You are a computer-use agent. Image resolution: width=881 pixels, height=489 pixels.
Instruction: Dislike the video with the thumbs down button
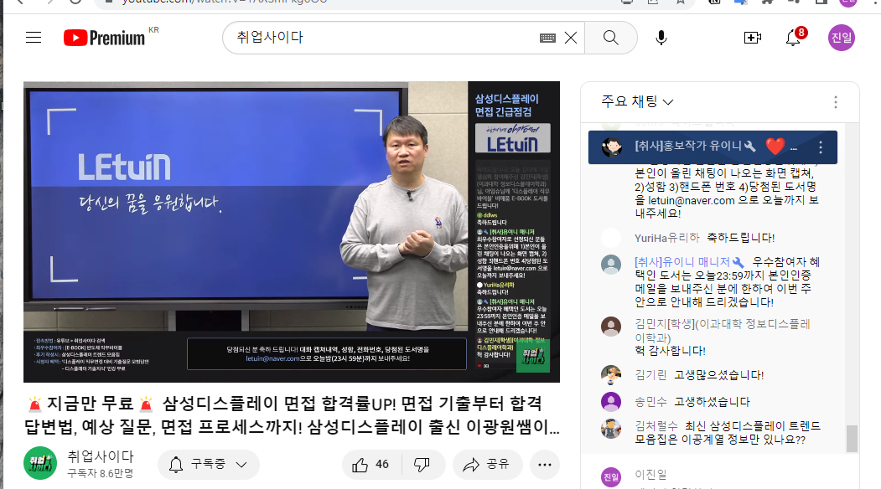[x=422, y=464]
